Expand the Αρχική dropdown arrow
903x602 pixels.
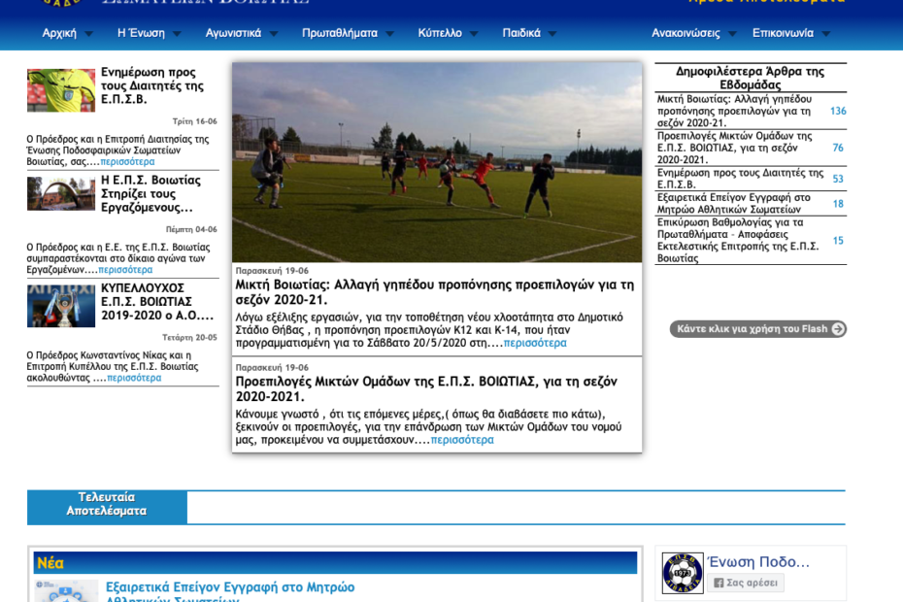(88, 34)
